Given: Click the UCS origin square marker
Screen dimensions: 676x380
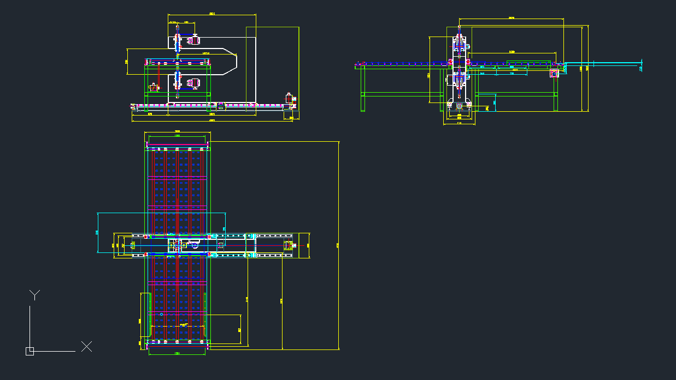Looking at the screenshot, I should 30,351.
